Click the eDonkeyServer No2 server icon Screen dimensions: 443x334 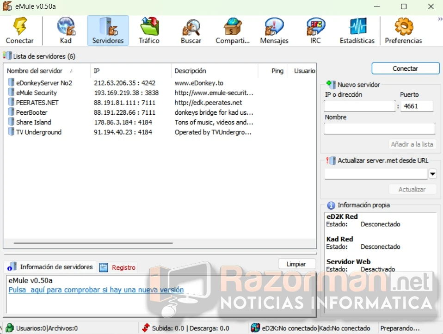[11, 82]
